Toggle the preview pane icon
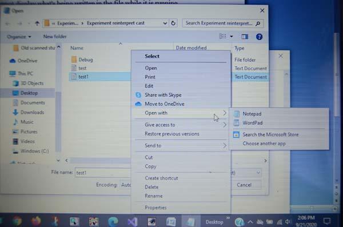 245,37
